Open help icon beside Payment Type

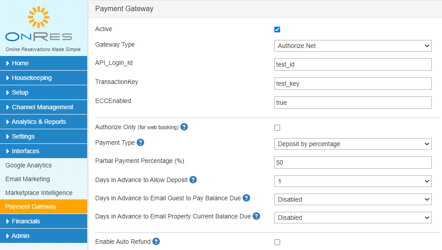point(141,143)
